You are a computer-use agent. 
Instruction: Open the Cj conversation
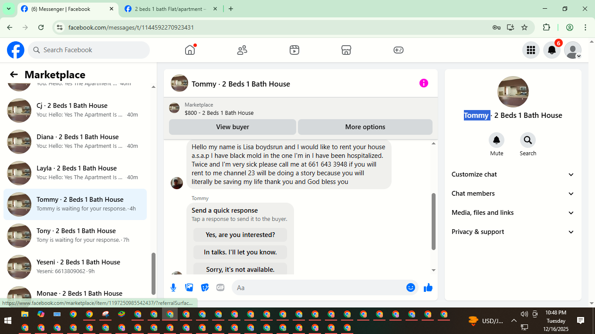click(x=75, y=110)
